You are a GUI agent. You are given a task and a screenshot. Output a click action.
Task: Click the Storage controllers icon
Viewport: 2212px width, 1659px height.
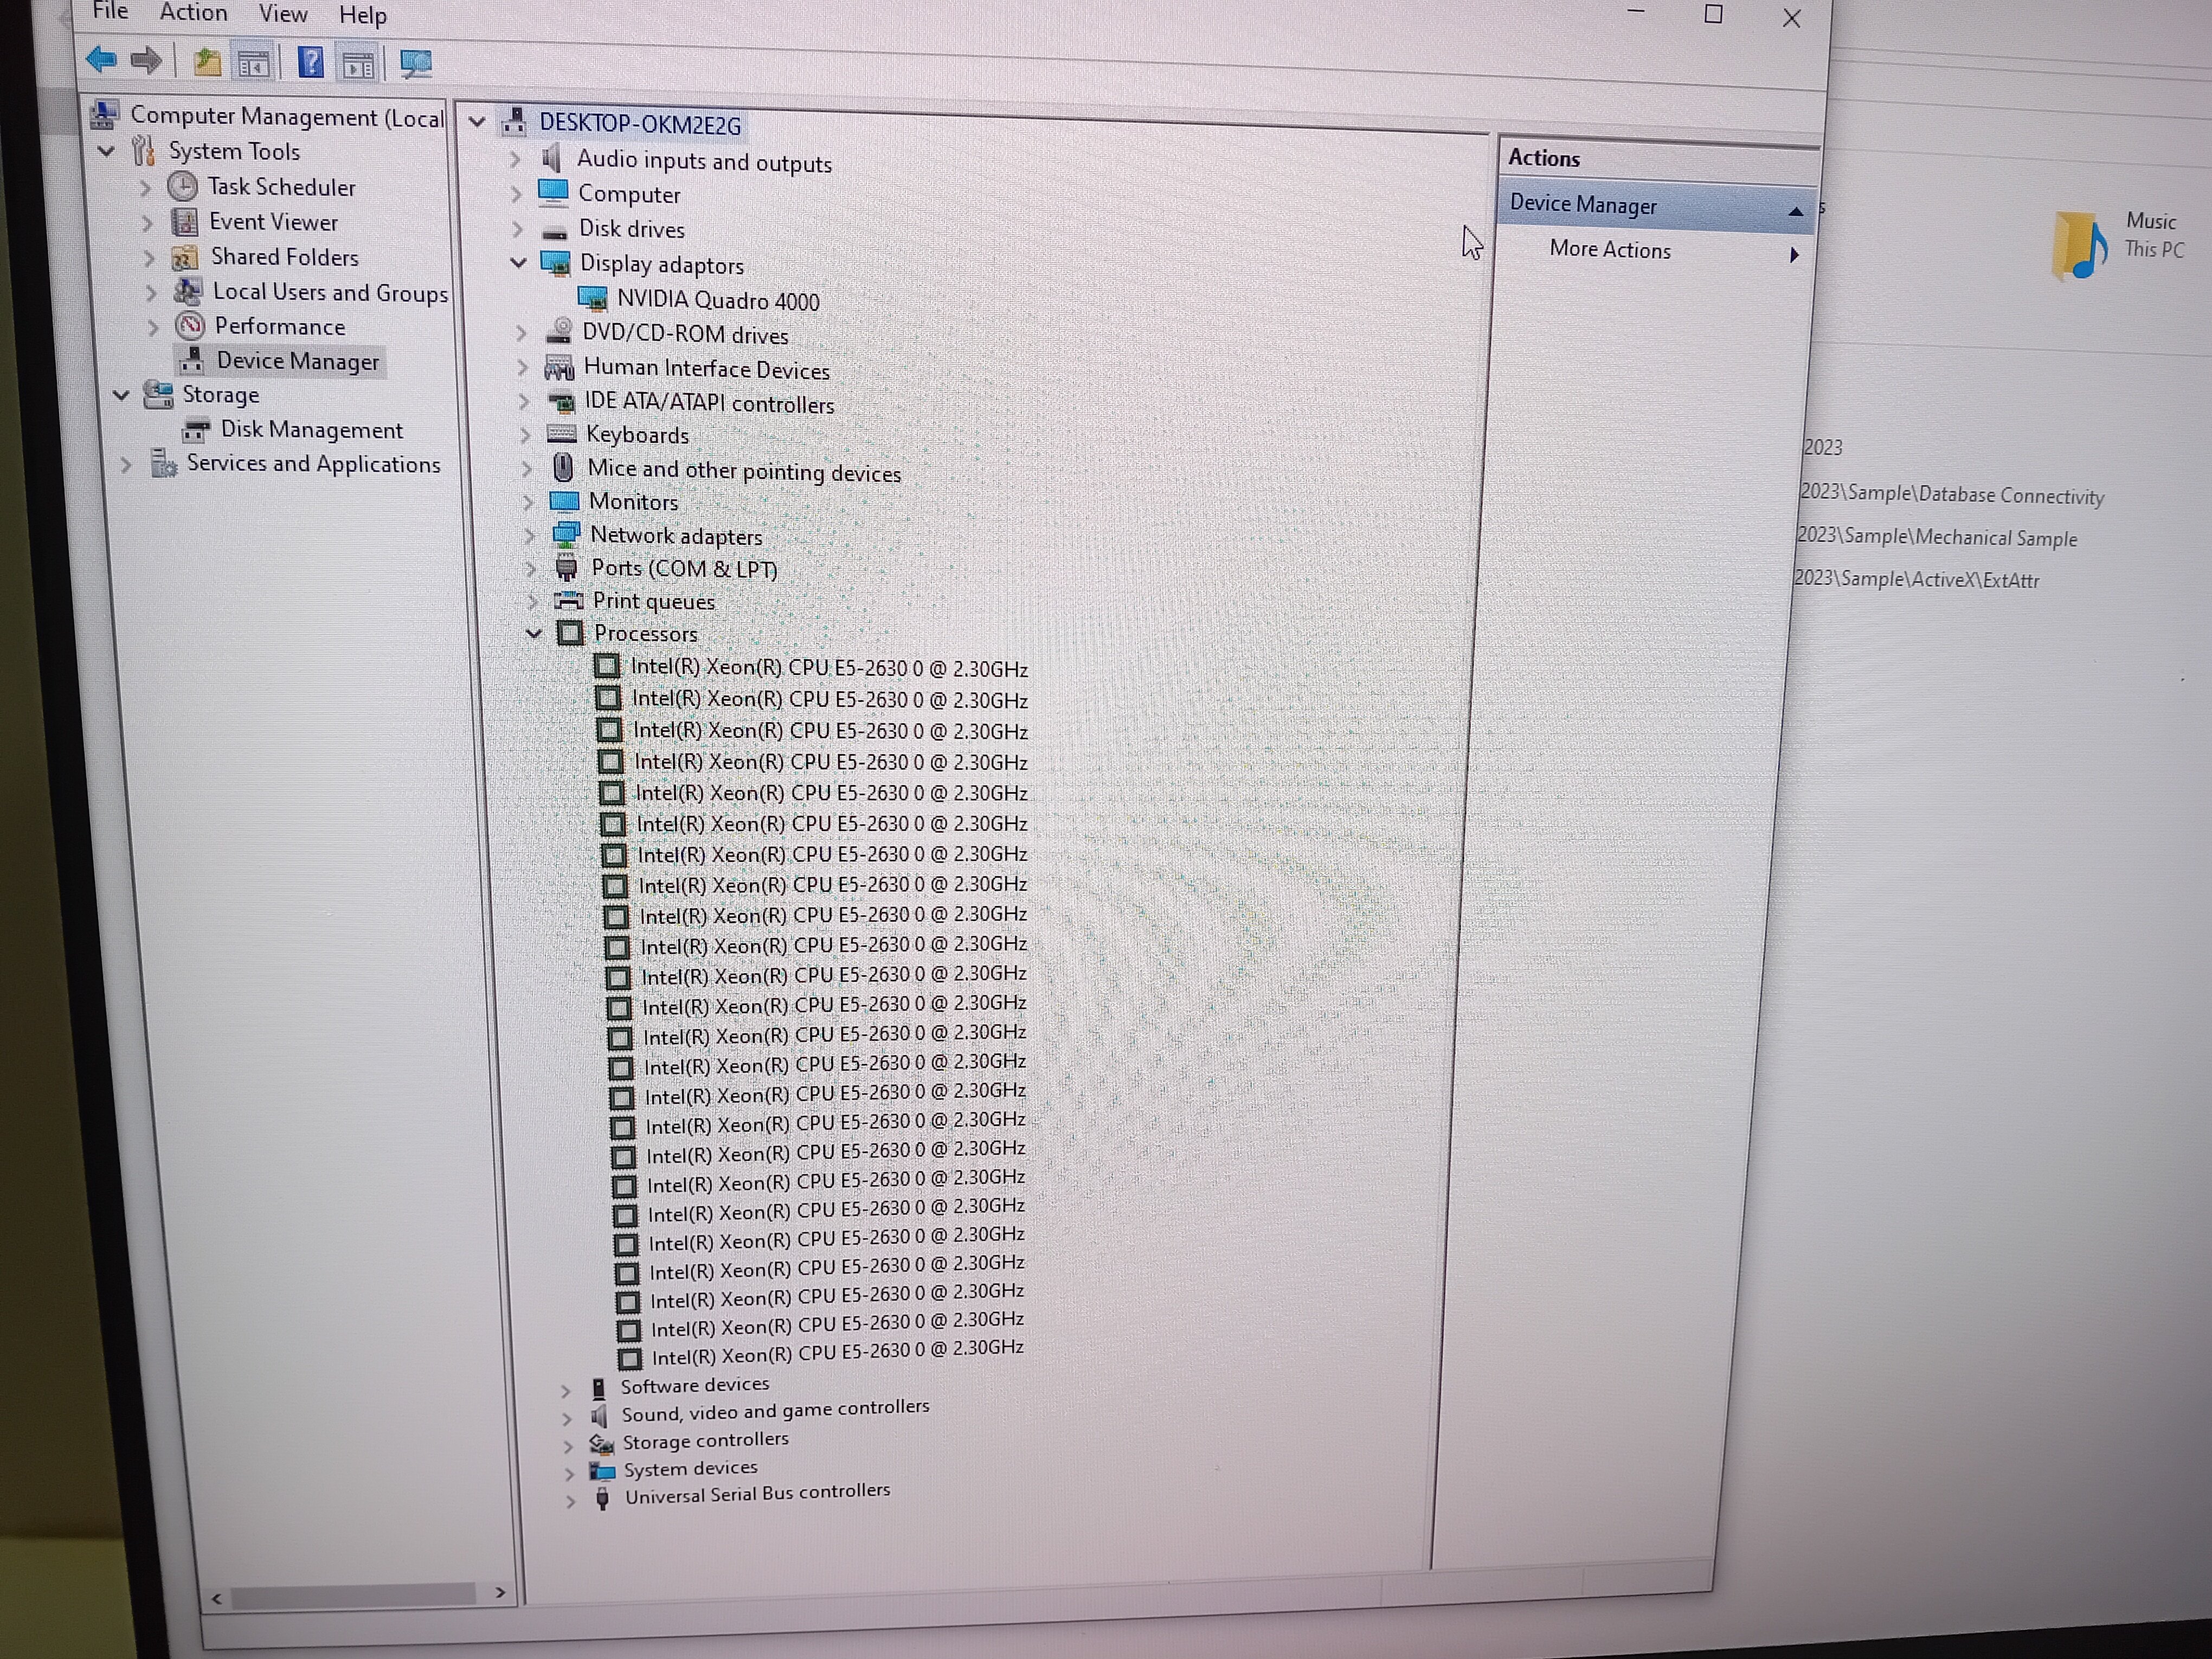(601, 1443)
